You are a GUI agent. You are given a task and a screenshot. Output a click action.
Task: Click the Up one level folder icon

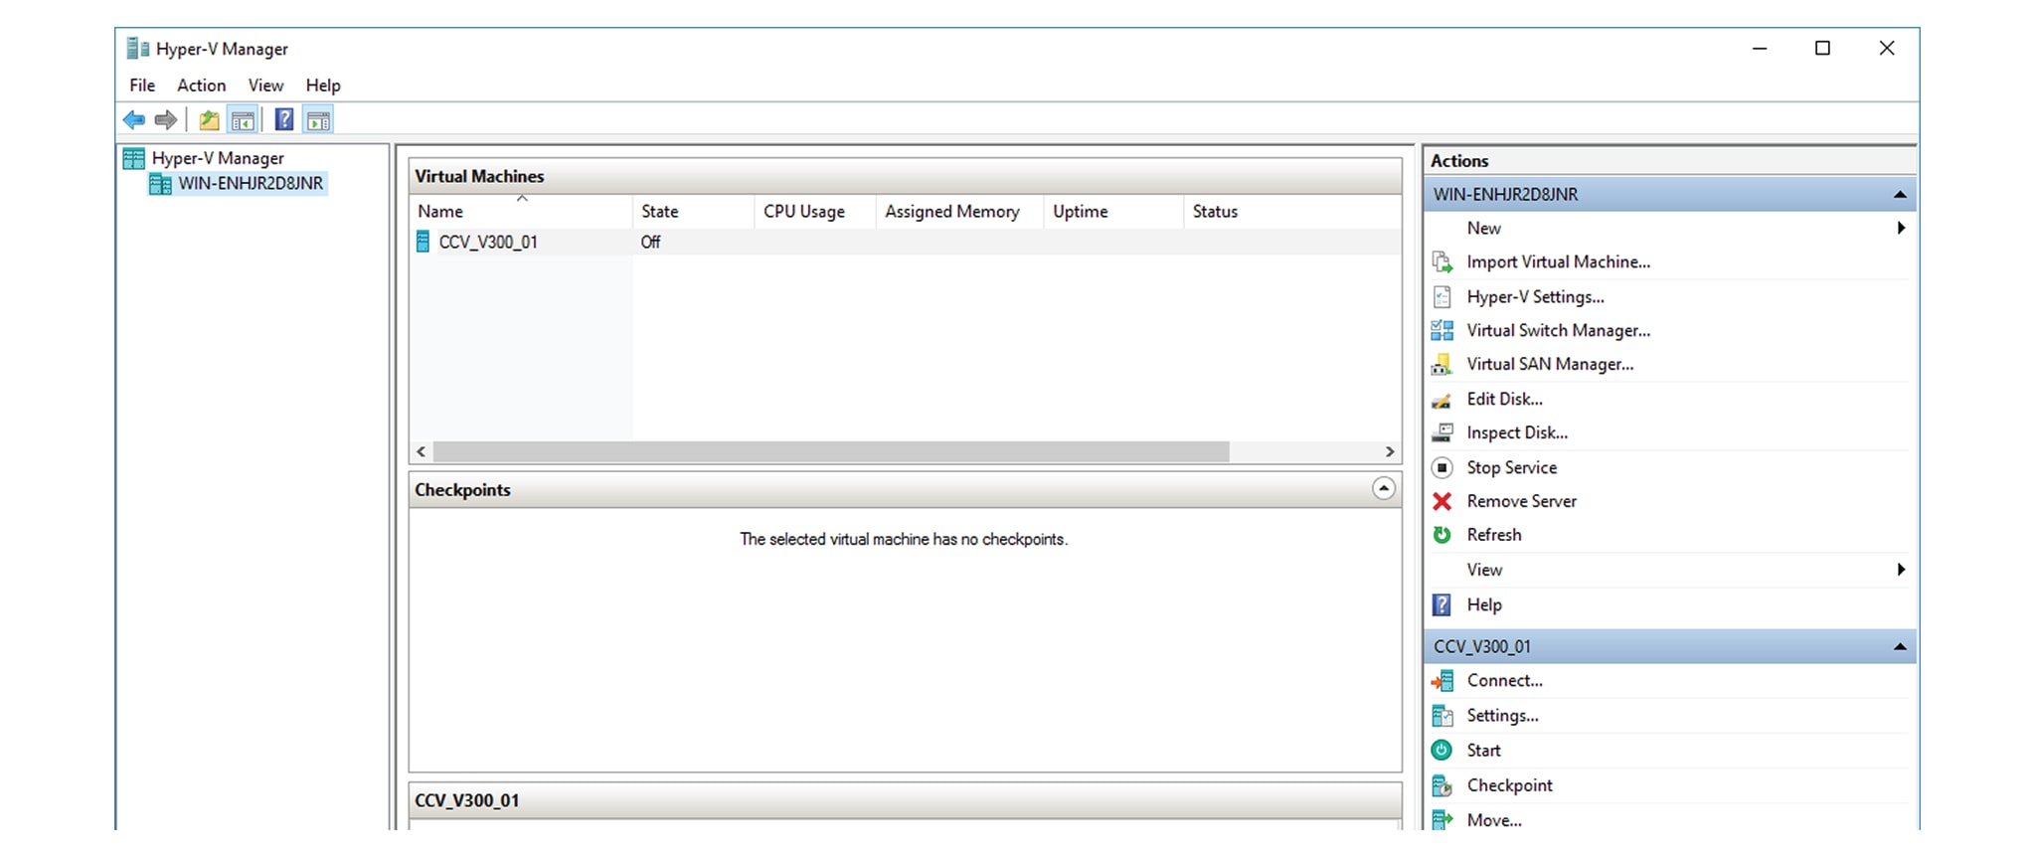pyautogui.click(x=209, y=120)
